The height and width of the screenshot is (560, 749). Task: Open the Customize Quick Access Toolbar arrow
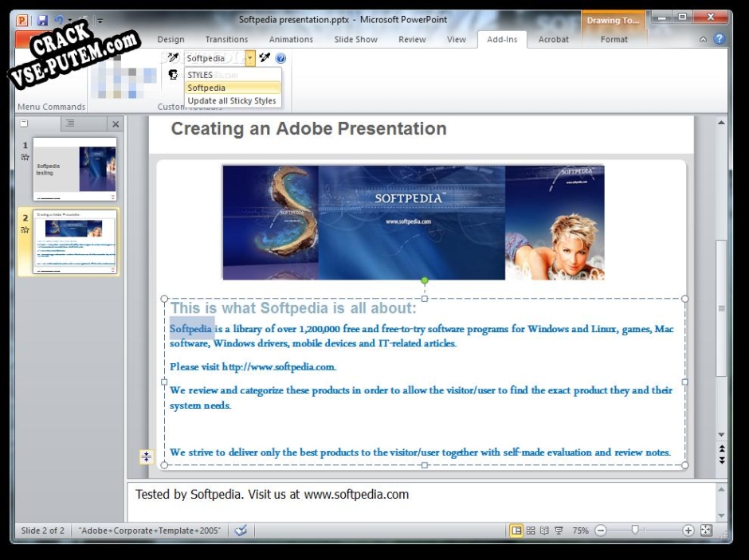[100, 21]
